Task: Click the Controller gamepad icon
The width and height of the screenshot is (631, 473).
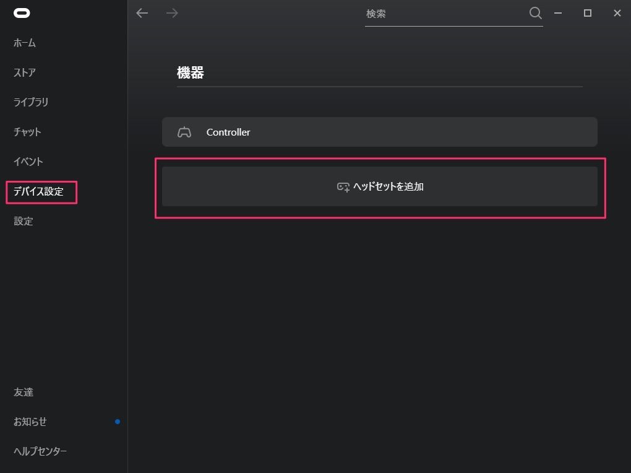Action: tap(184, 132)
